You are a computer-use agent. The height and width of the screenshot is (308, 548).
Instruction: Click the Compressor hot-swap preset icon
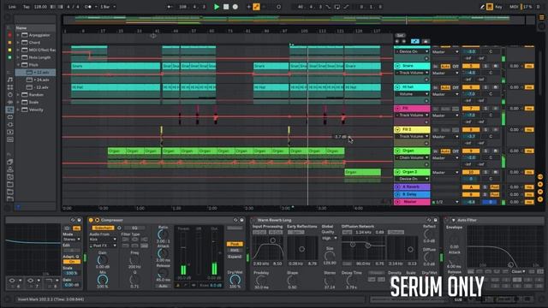[x=235, y=221]
